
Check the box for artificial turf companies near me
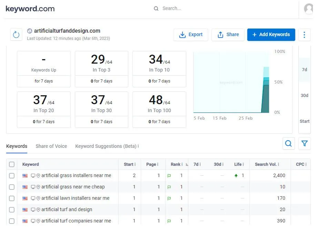(12, 221)
